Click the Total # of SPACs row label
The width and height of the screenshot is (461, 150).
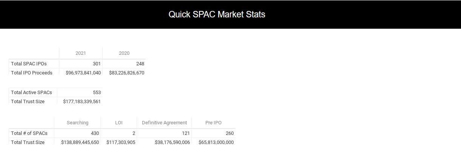(x=29, y=133)
